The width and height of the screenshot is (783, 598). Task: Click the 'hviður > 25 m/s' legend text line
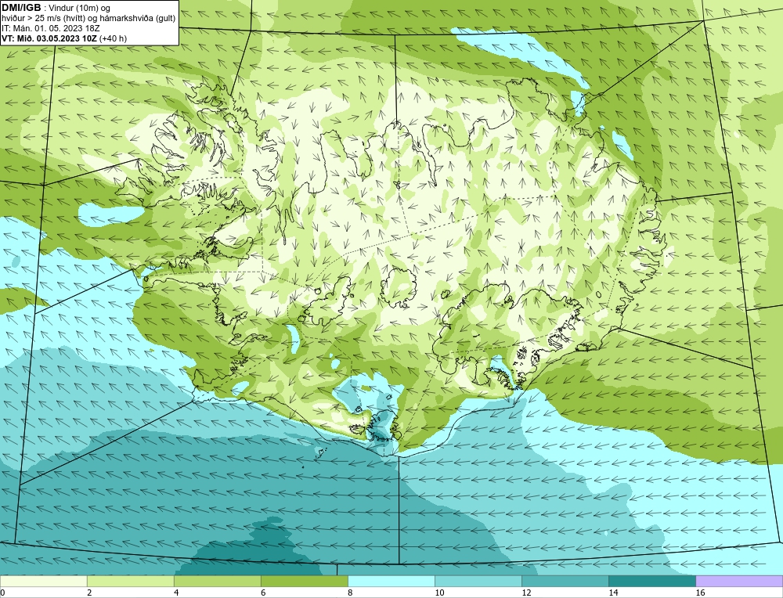tap(88, 18)
